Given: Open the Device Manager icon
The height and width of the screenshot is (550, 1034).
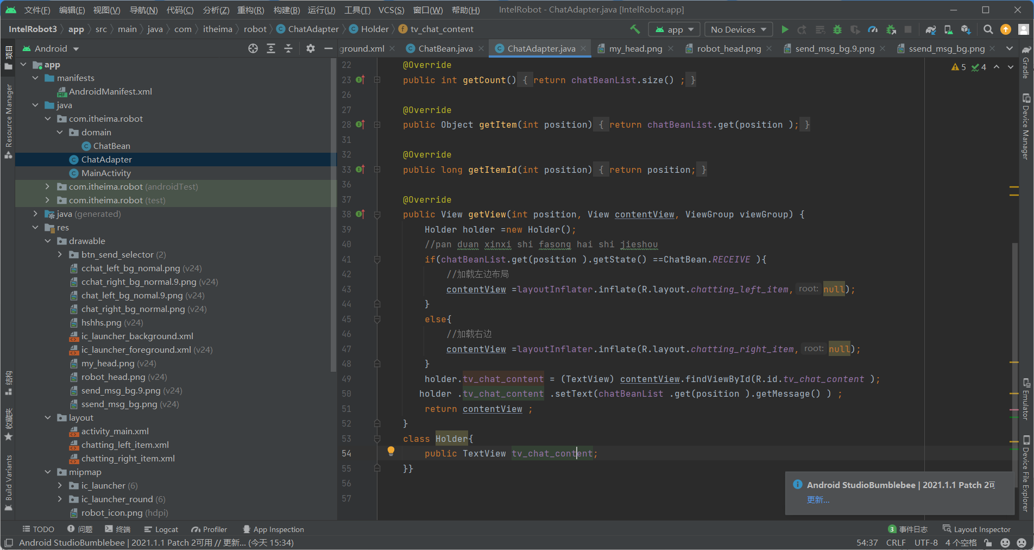Looking at the screenshot, I should pos(948,30).
